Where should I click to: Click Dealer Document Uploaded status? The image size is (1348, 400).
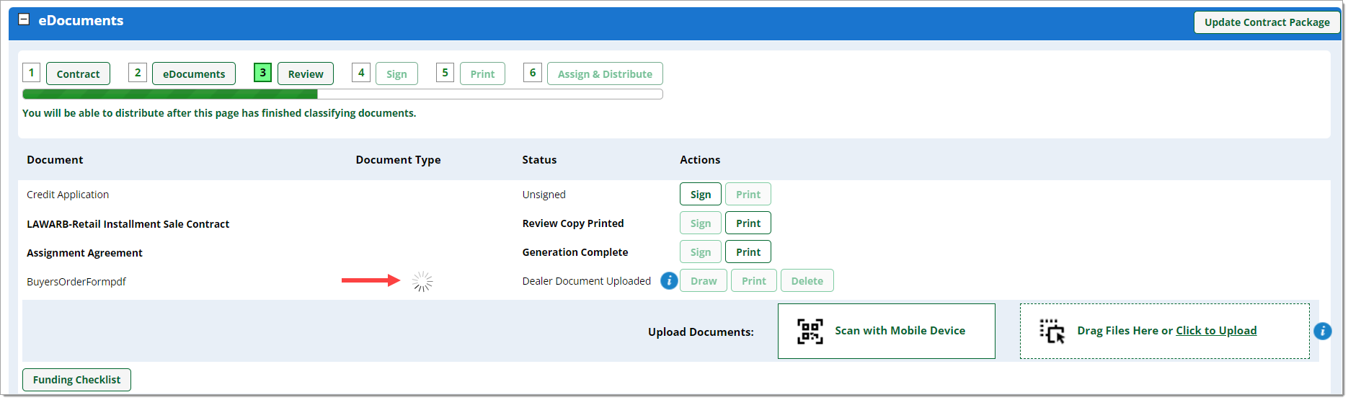point(586,281)
